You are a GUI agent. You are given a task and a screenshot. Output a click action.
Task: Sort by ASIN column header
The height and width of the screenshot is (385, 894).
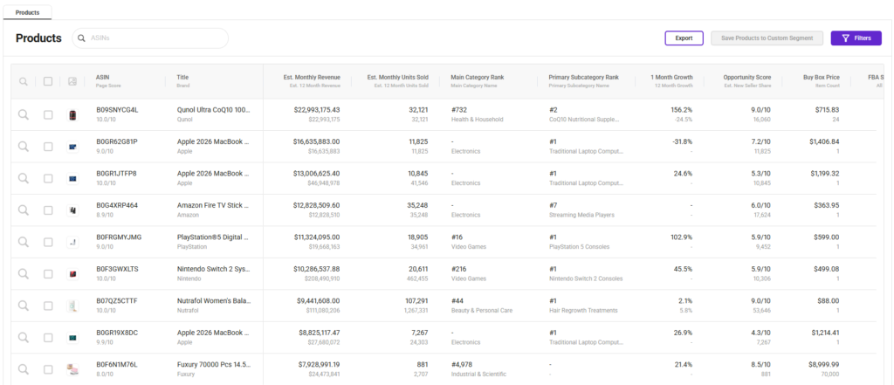click(102, 77)
